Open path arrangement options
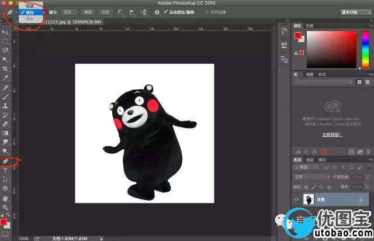Screen dimensions: 374x241 click(x=144, y=12)
